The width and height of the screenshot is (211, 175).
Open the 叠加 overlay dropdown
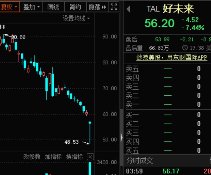point(32,7)
